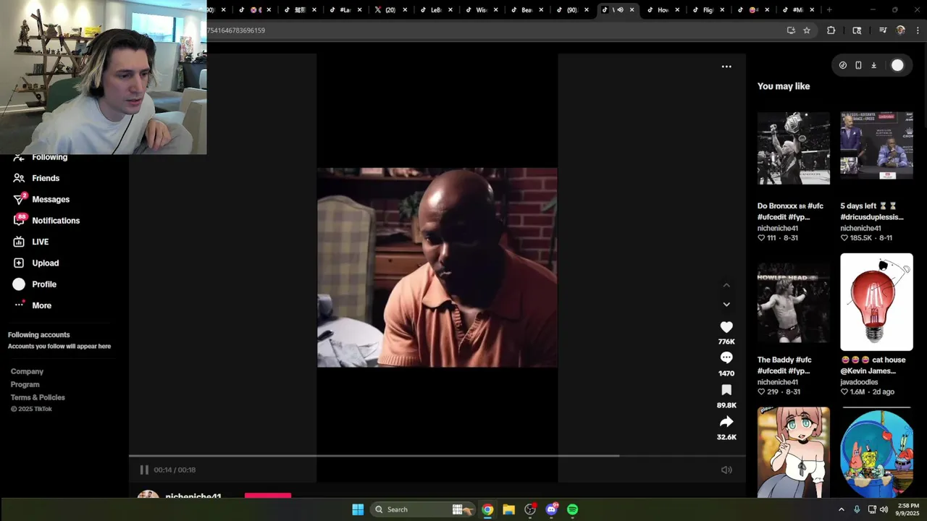Open Chrome extensions puzzle icon
This screenshot has height=521, width=927.
[831, 30]
